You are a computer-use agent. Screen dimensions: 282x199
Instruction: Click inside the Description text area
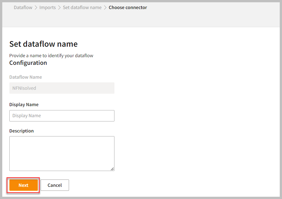point(62,153)
